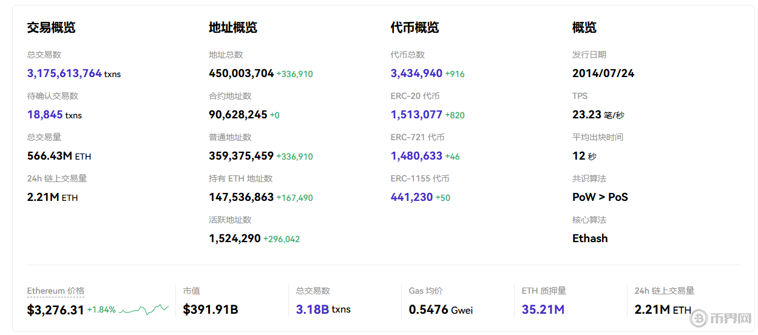
Task: Select the 代币概览 section heading
Action: coord(415,27)
